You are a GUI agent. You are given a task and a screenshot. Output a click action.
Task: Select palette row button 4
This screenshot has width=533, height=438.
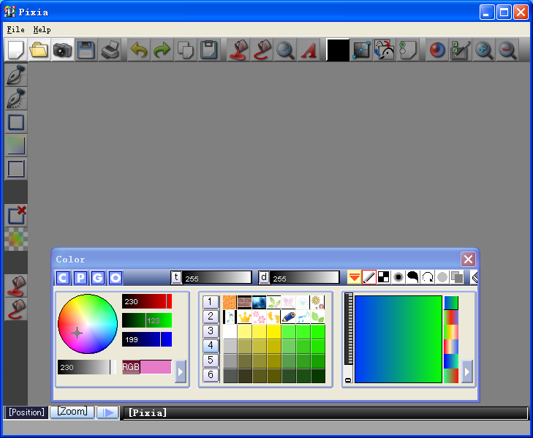(x=211, y=346)
